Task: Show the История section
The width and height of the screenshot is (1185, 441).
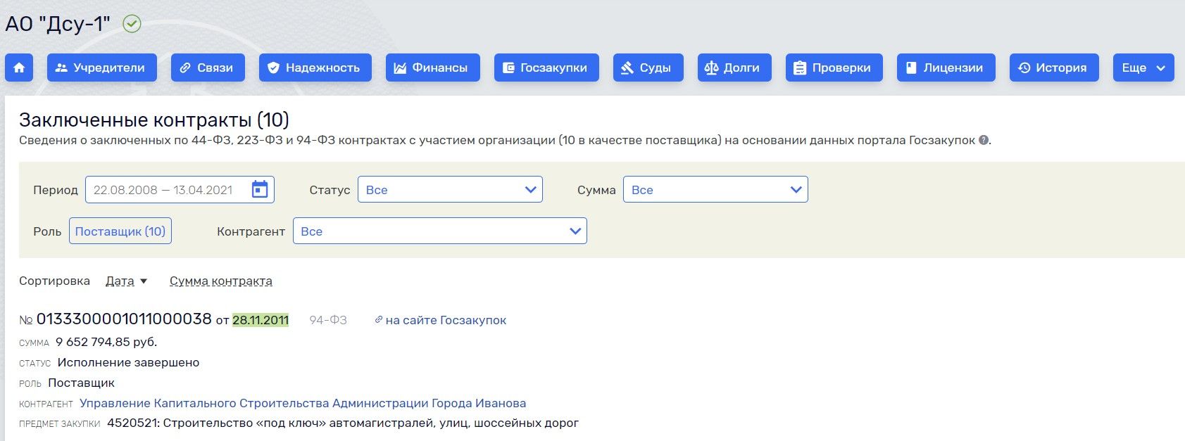Action: pyautogui.click(x=1054, y=68)
